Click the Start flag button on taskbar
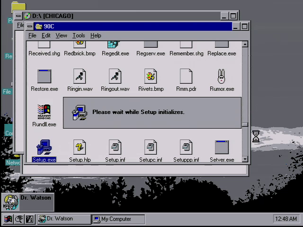The height and width of the screenshot is (227, 303). (x=8, y=219)
